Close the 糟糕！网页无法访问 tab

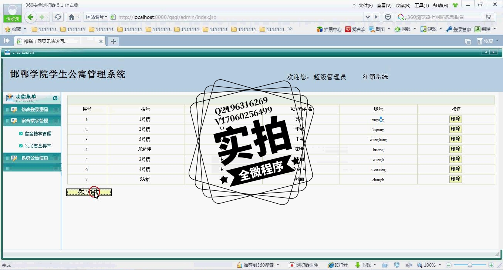[101, 41]
